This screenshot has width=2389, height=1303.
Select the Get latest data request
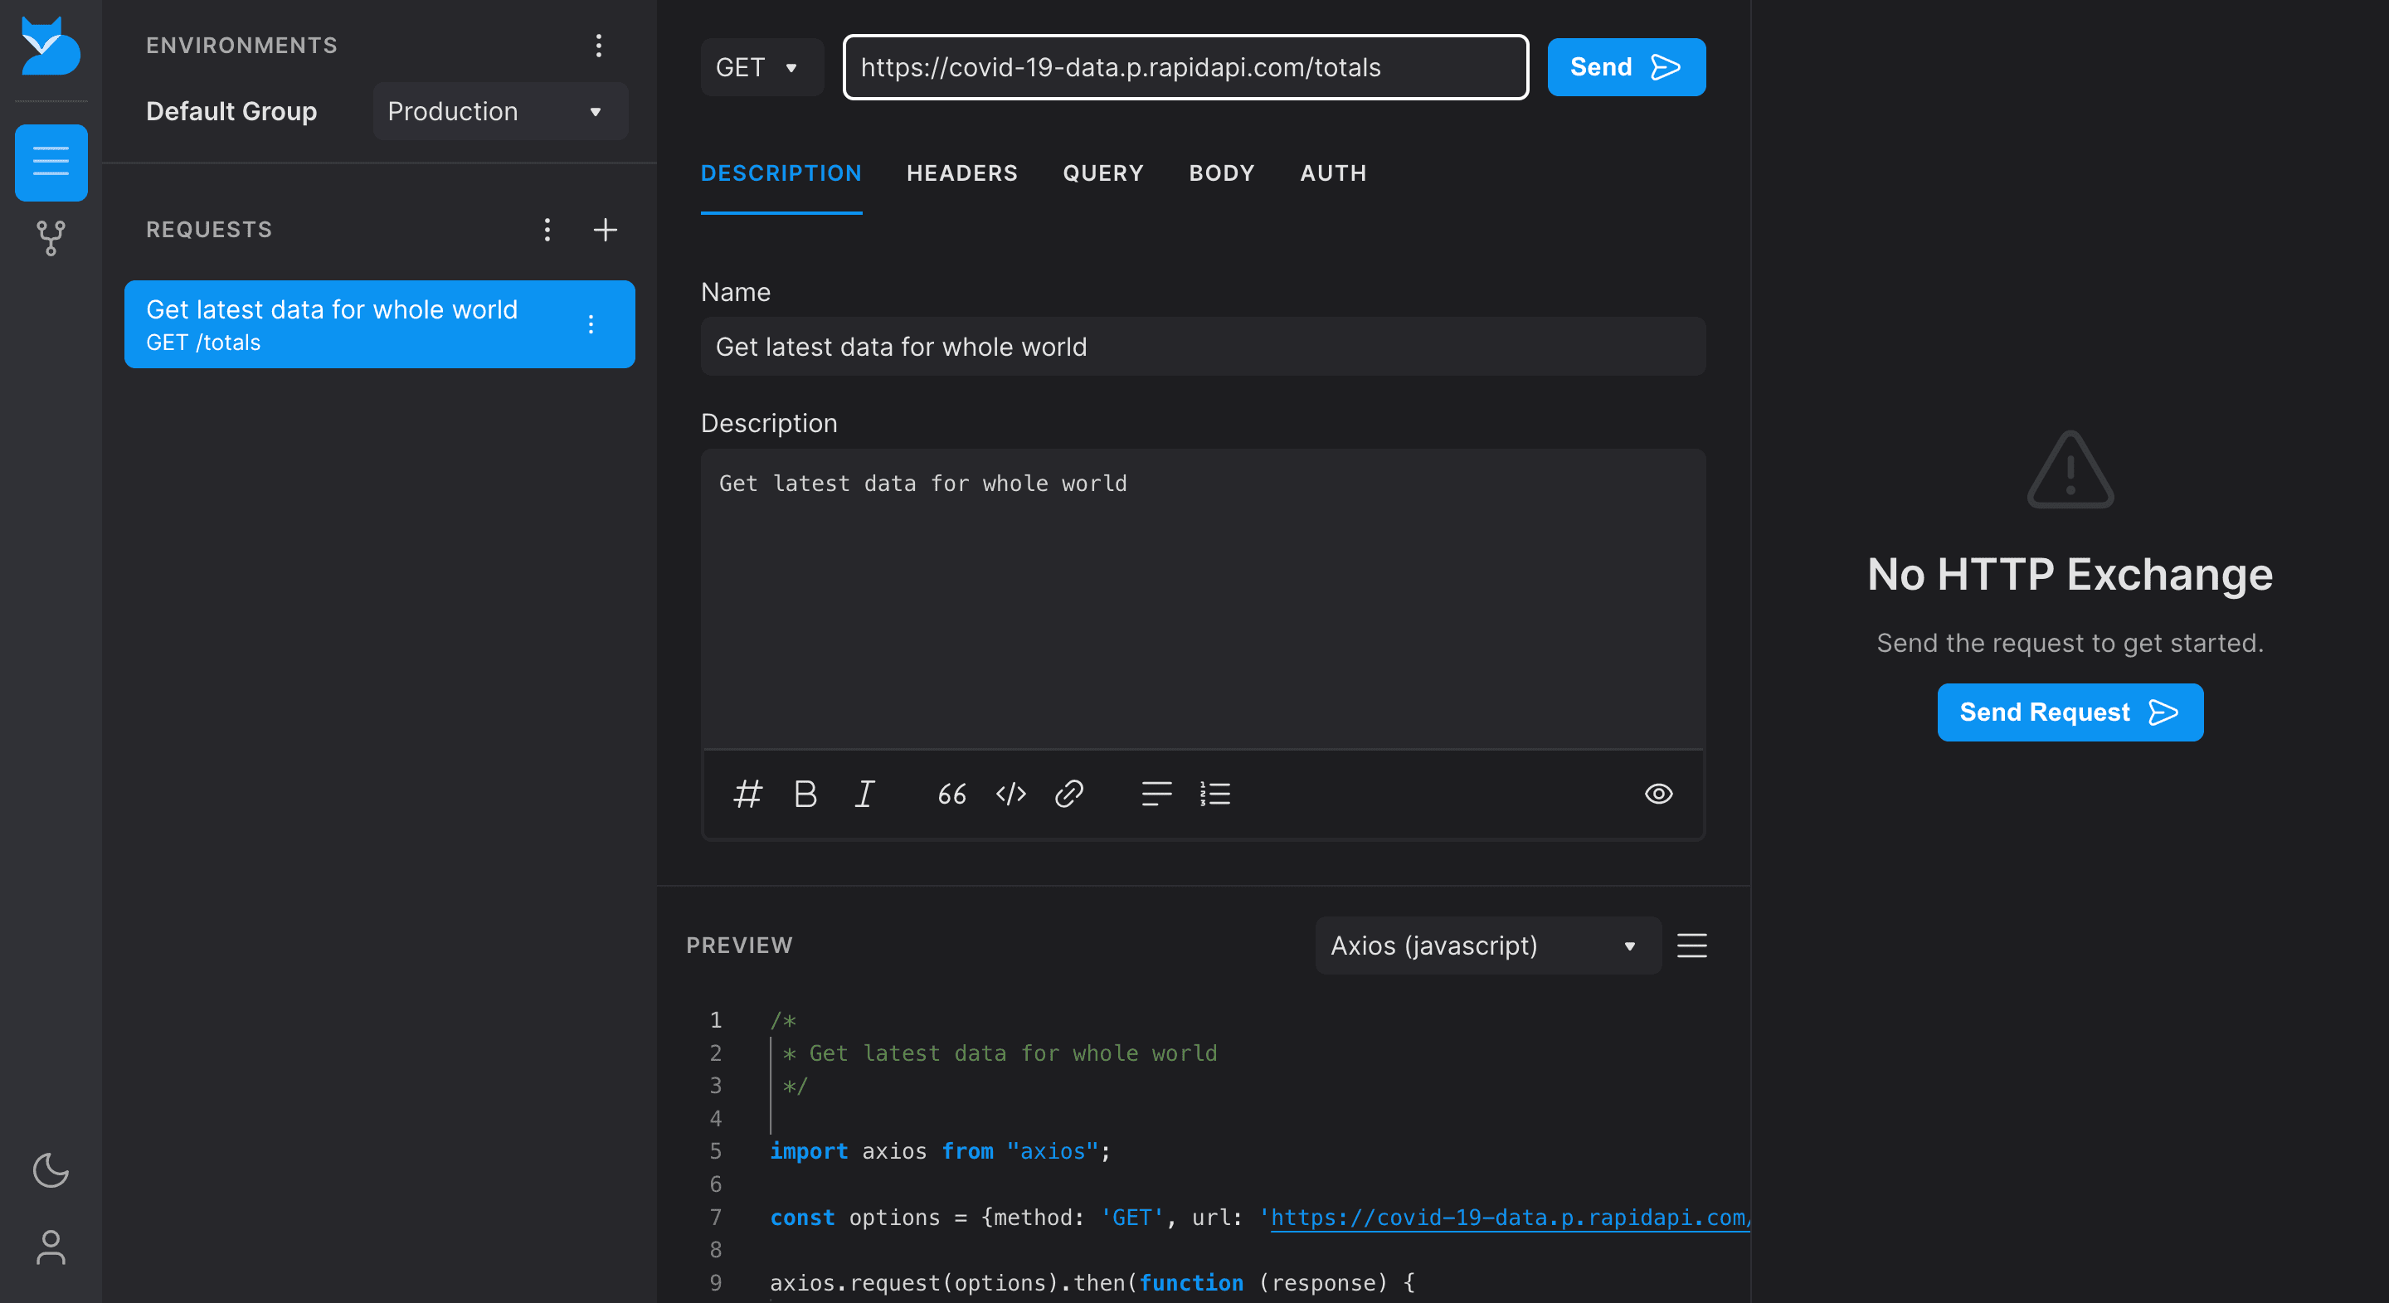point(379,324)
